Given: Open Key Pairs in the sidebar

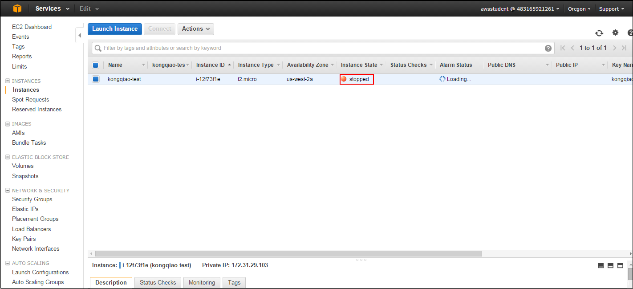Looking at the screenshot, I should (24, 239).
